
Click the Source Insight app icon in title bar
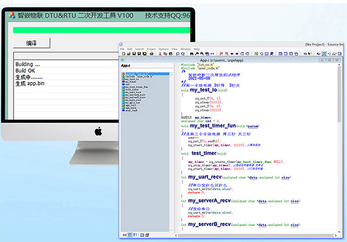coord(121,44)
